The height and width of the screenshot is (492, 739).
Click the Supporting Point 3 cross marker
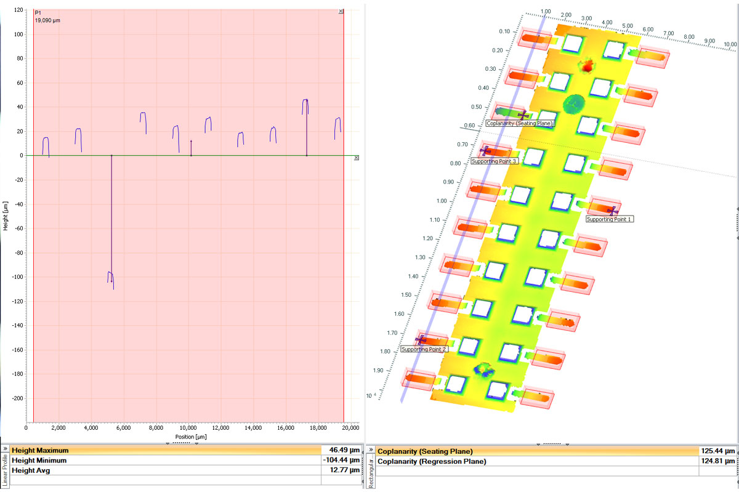pyautogui.click(x=485, y=151)
